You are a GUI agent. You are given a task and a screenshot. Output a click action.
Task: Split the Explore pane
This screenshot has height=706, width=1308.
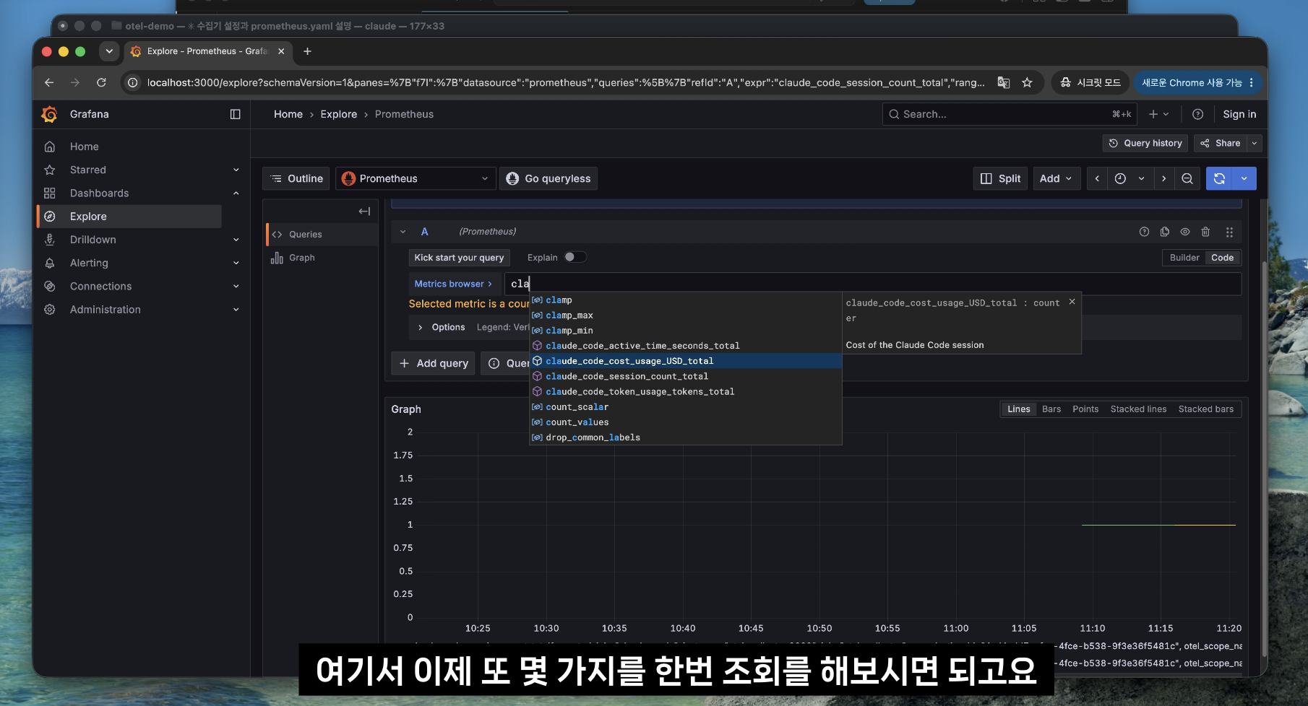(x=1001, y=178)
